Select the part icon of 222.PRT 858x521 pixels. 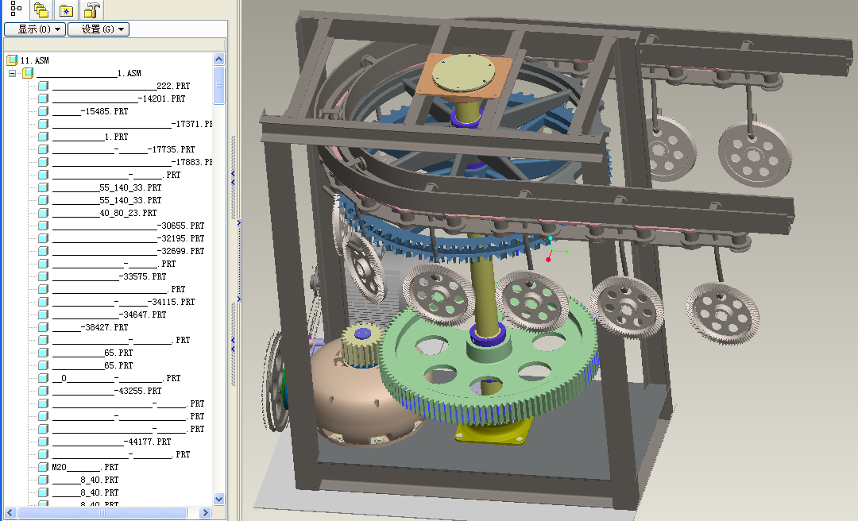[x=43, y=85]
